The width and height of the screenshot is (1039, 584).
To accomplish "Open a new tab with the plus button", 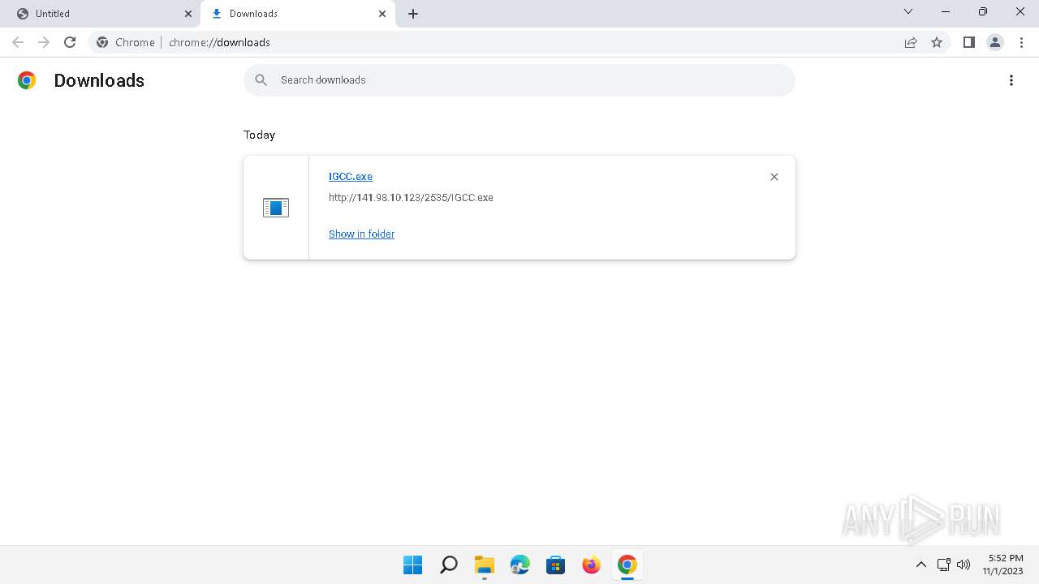I will 413,14.
